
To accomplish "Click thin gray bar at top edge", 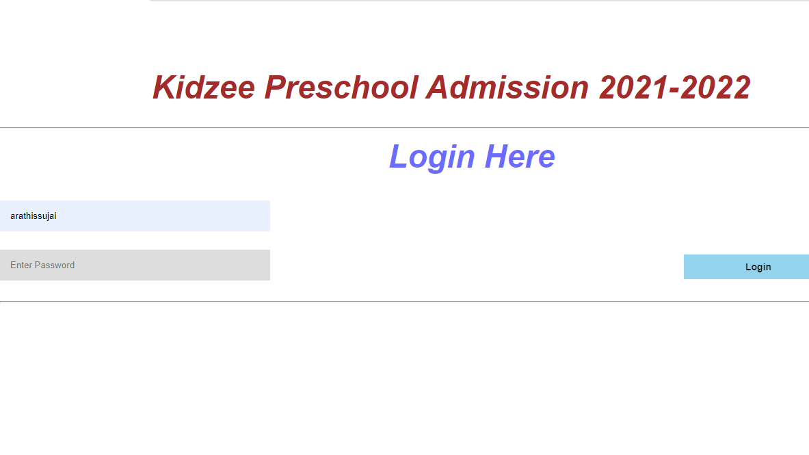I will tap(479, 1).
